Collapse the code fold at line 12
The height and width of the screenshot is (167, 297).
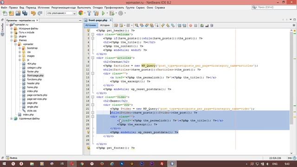(93, 73)
